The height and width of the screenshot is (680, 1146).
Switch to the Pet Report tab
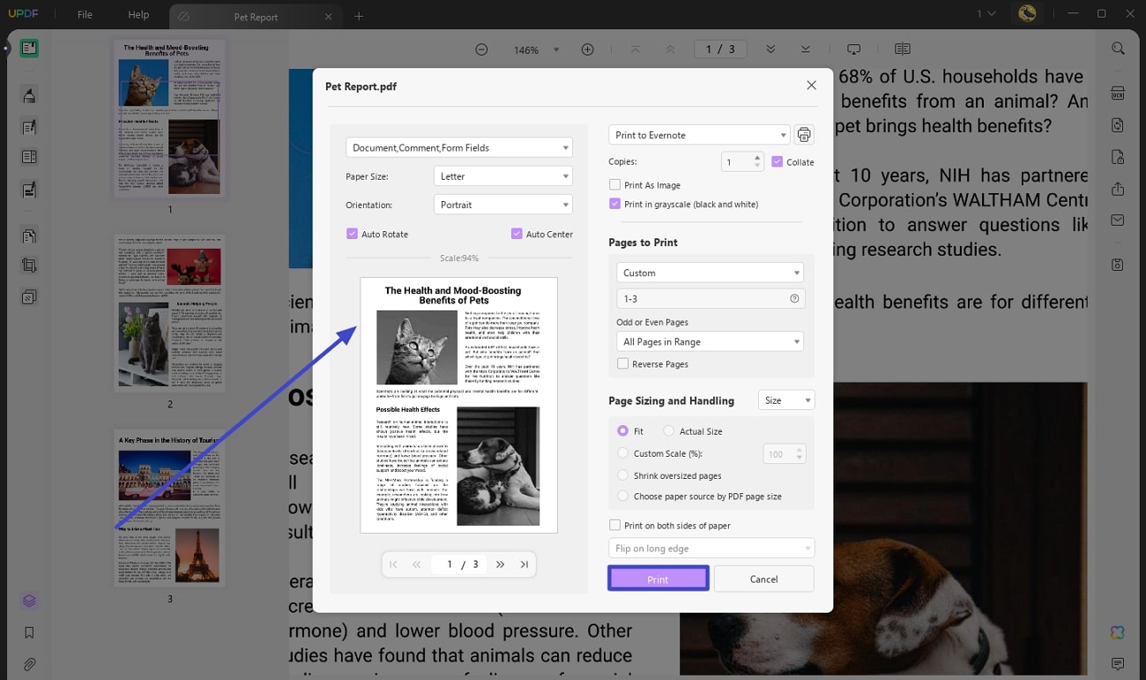point(256,15)
